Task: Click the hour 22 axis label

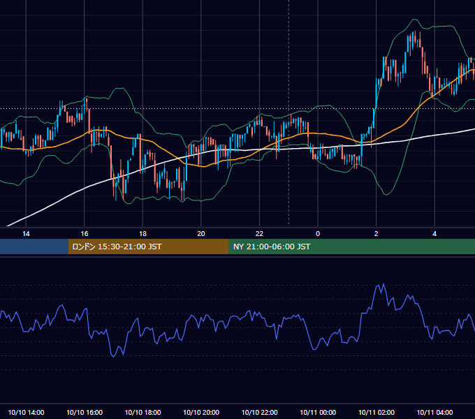Action: 259,234
